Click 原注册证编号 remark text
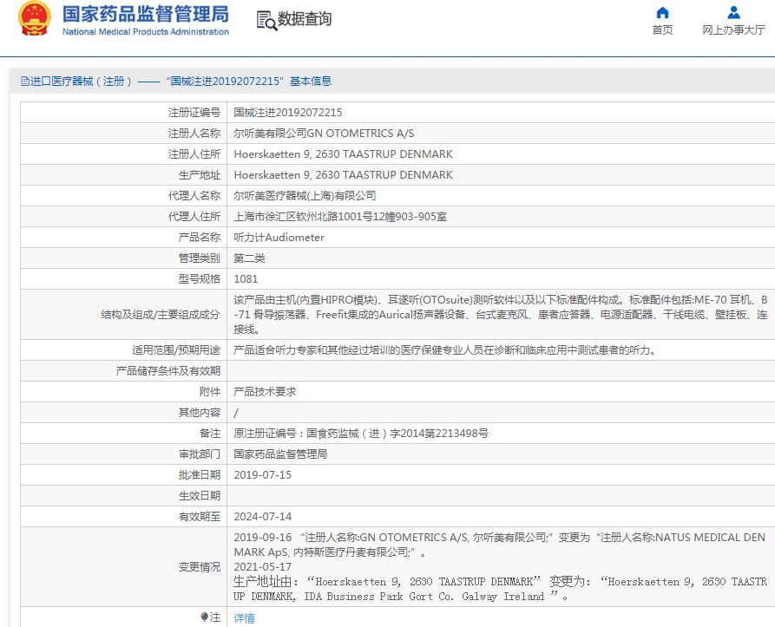Screen dimensions: 775x627 tap(361, 433)
